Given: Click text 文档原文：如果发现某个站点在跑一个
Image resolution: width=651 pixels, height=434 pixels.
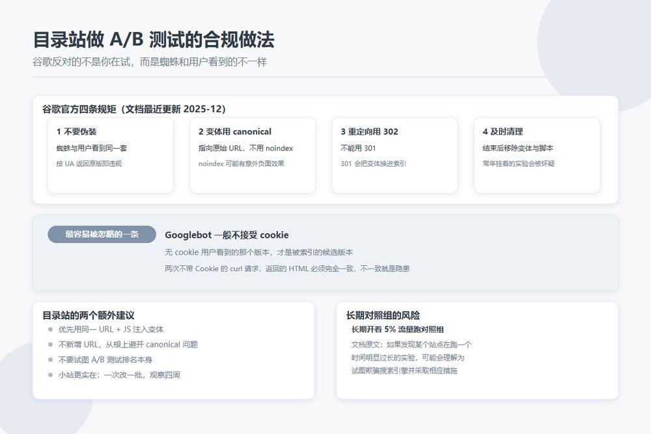Looking at the screenshot, I should [x=411, y=345].
